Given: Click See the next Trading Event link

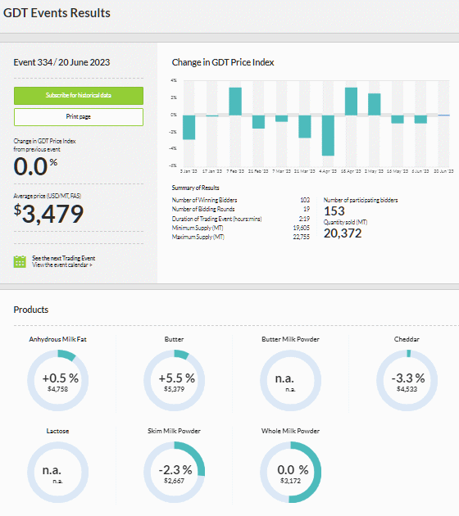Looking at the screenshot, I should click(x=64, y=258).
